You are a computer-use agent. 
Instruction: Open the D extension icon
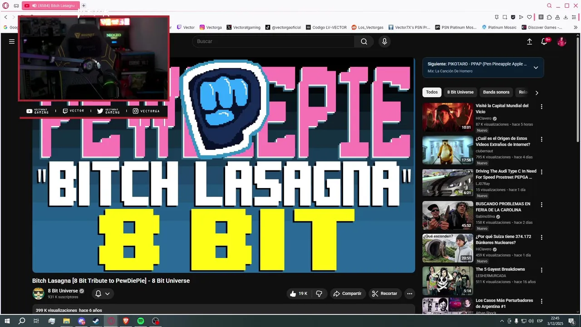coord(541,17)
